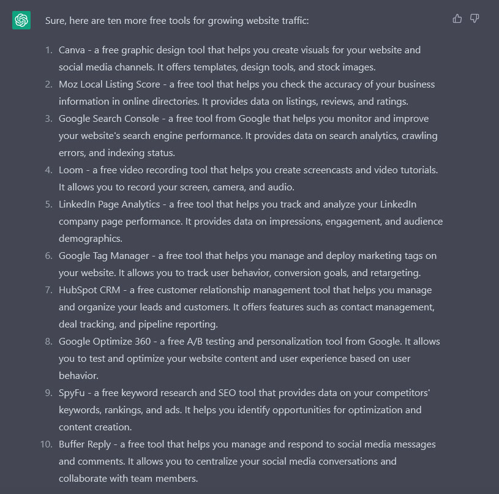This screenshot has width=499, height=494.
Task: Click list number 10
Action: (x=46, y=444)
